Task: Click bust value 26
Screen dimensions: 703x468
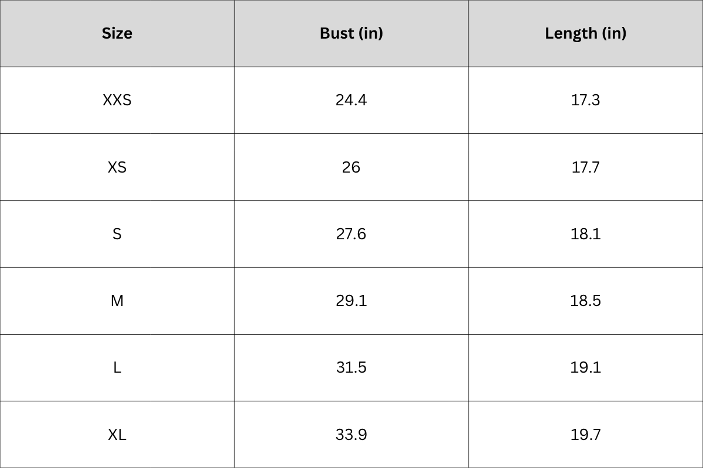Action: (x=351, y=167)
